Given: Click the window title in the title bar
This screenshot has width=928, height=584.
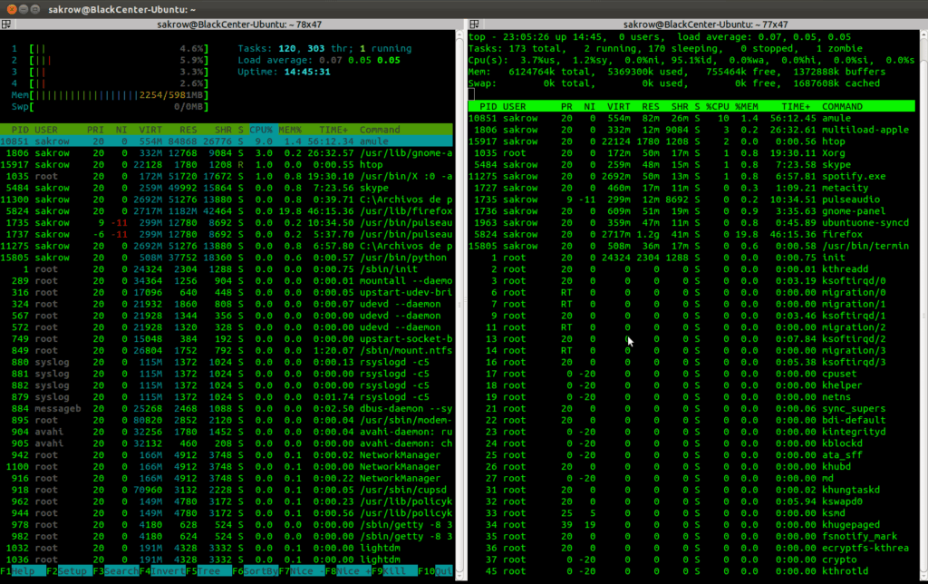Looking at the screenshot, I should 122,9.
